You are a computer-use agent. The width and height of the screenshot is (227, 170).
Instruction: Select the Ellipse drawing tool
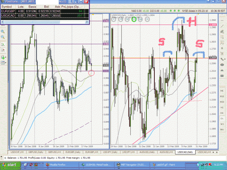click(222, 65)
